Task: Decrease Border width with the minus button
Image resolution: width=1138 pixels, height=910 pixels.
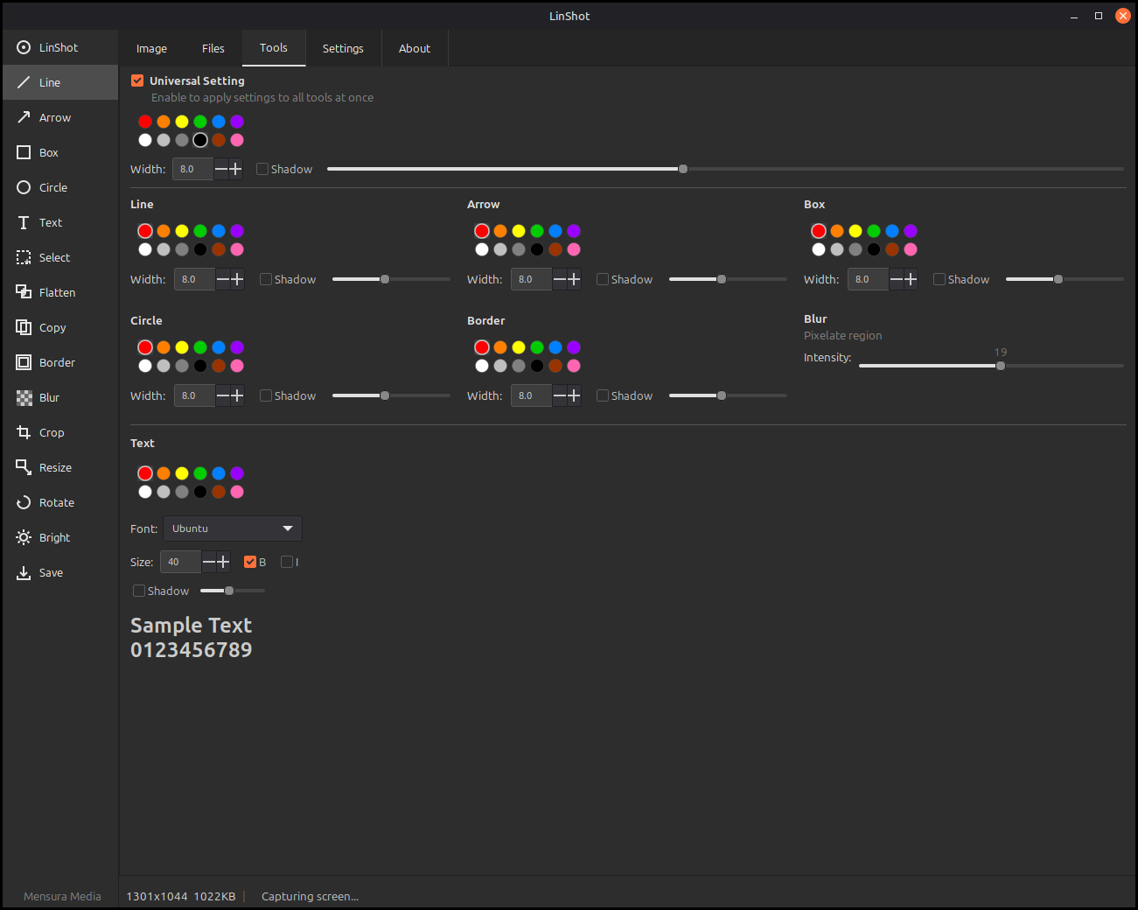Action: [560, 395]
